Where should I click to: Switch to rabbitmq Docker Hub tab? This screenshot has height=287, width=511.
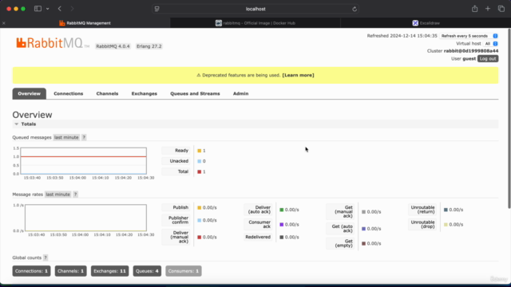click(x=255, y=23)
